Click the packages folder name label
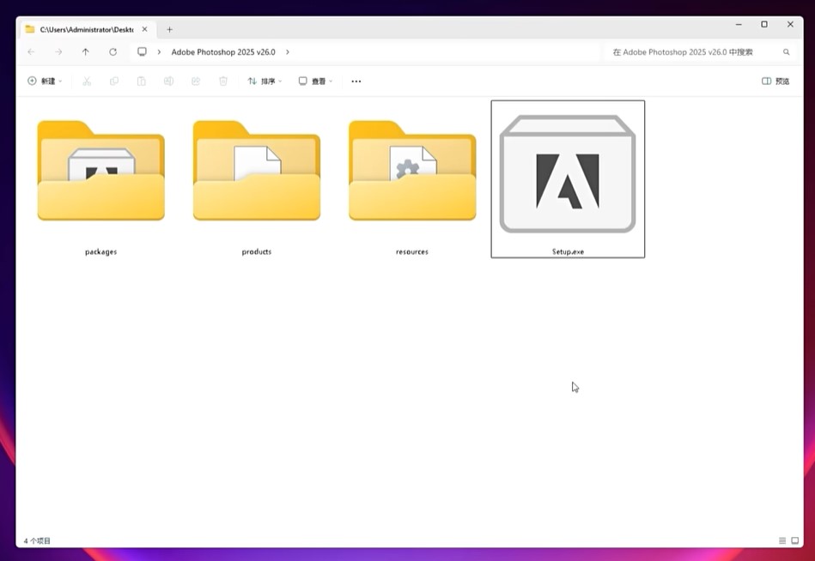Screen dimensions: 815x561 click(x=100, y=251)
